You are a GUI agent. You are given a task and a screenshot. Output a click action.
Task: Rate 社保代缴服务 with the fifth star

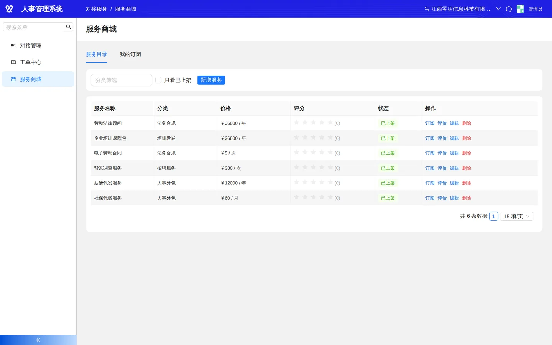[x=330, y=197]
